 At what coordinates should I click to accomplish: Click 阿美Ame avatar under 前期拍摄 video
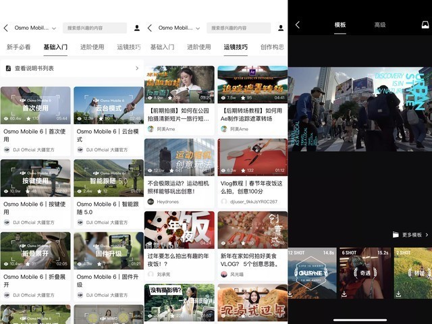(151, 129)
